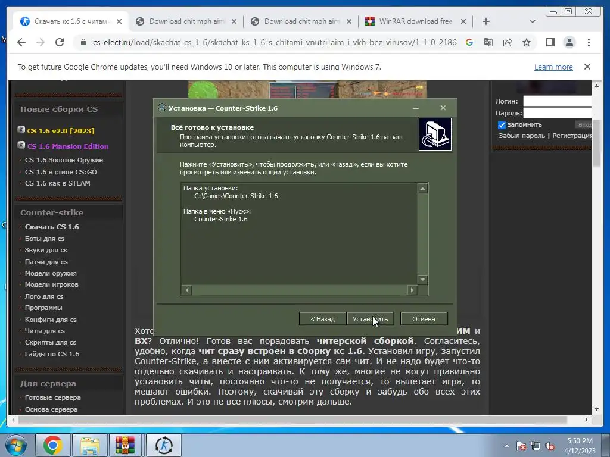Click the Установить install button

pyautogui.click(x=370, y=319)
